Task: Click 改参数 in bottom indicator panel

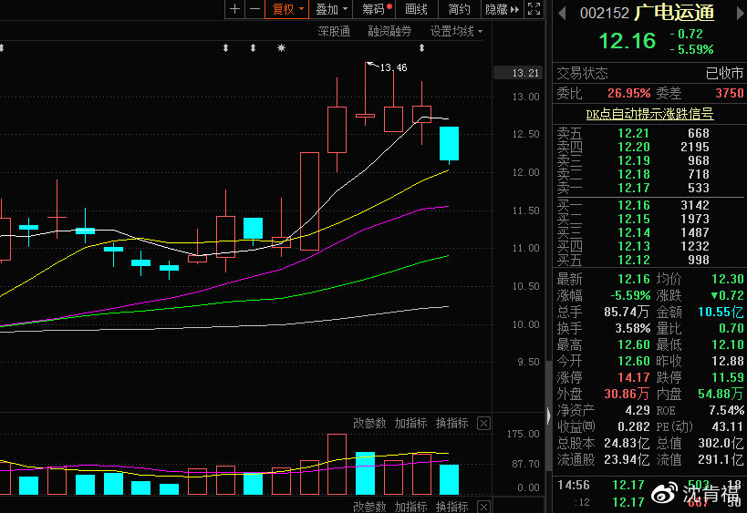Action: [x=369, y=507]
